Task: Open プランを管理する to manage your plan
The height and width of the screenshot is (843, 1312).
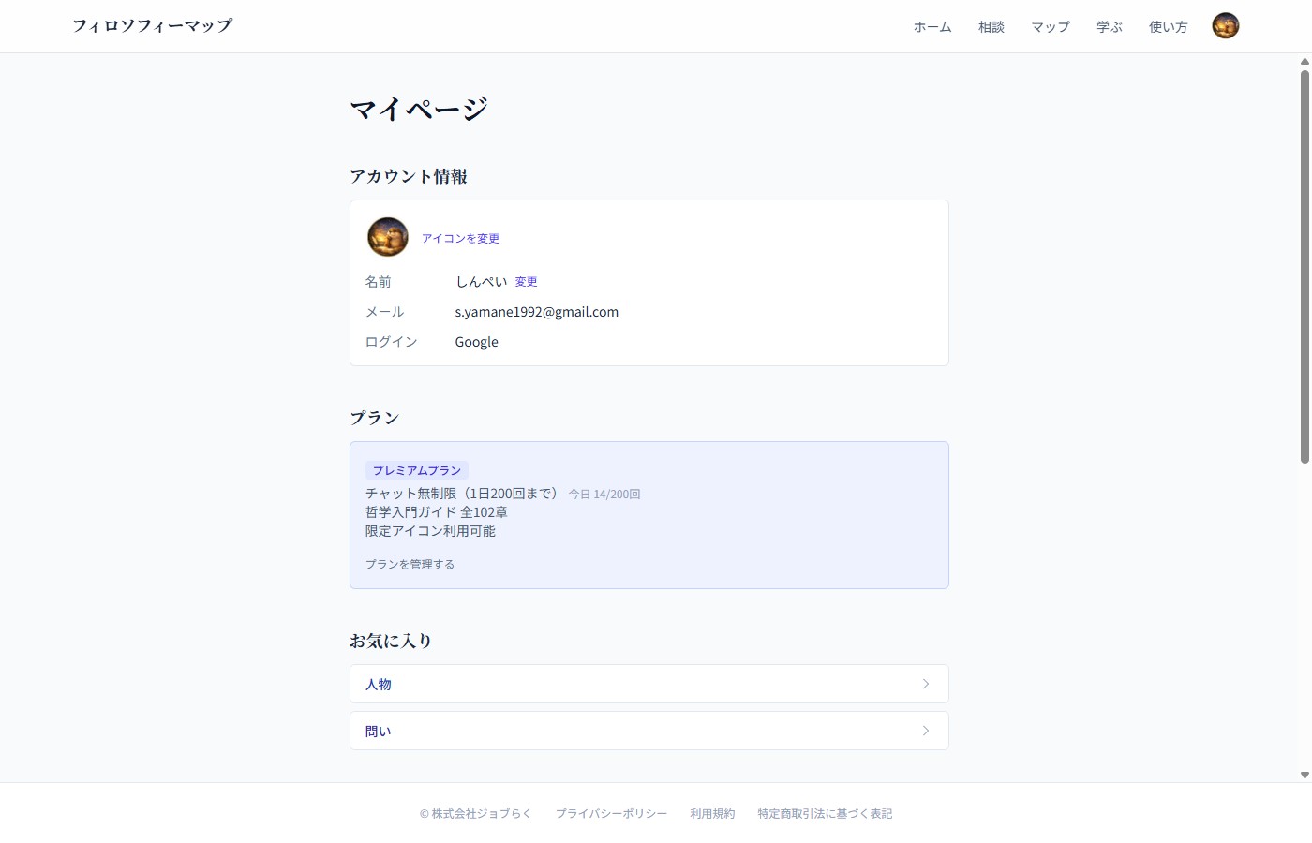Action: pos(410,564)
